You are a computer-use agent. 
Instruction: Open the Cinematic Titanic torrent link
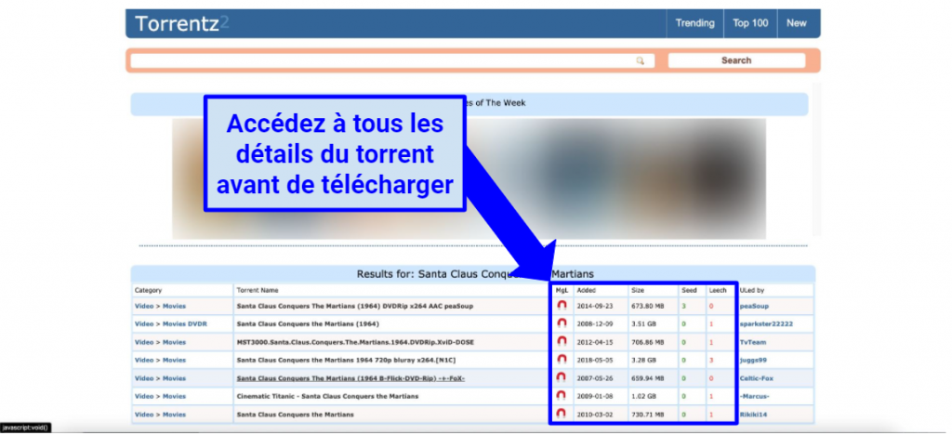(327, 397)
